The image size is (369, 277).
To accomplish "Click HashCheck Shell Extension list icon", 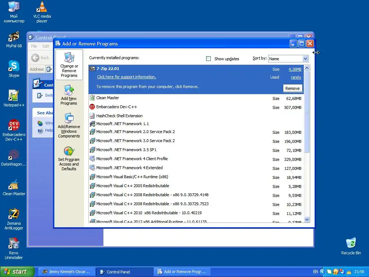I will [x=92, y=116].
